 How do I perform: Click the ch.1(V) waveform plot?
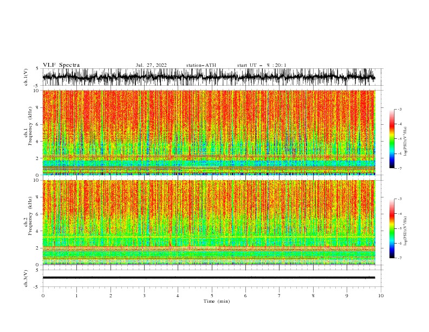209,77
